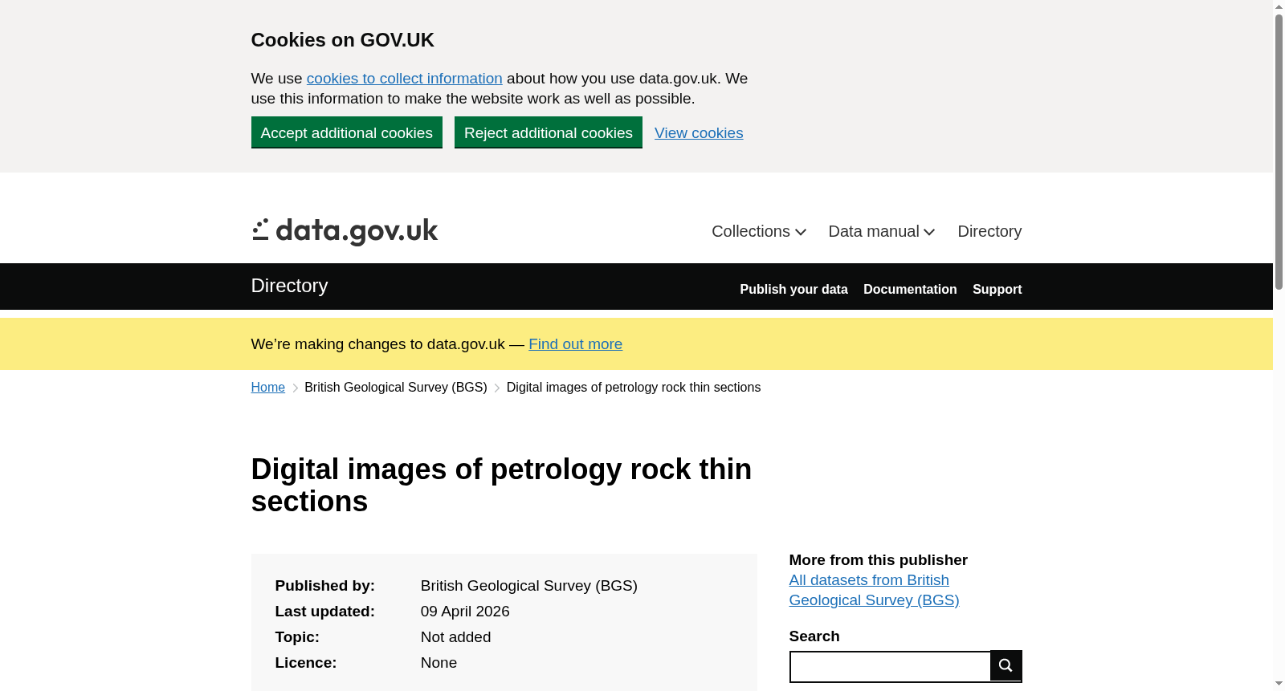Focus the publisher search input field
The width and height of the screenshot is (1285, 691).
(890, 667)
